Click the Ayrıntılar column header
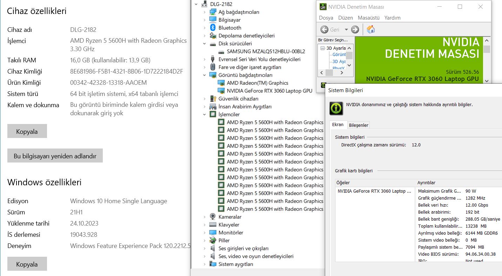The height and width of the screenshot is (276, 502). 459,183
